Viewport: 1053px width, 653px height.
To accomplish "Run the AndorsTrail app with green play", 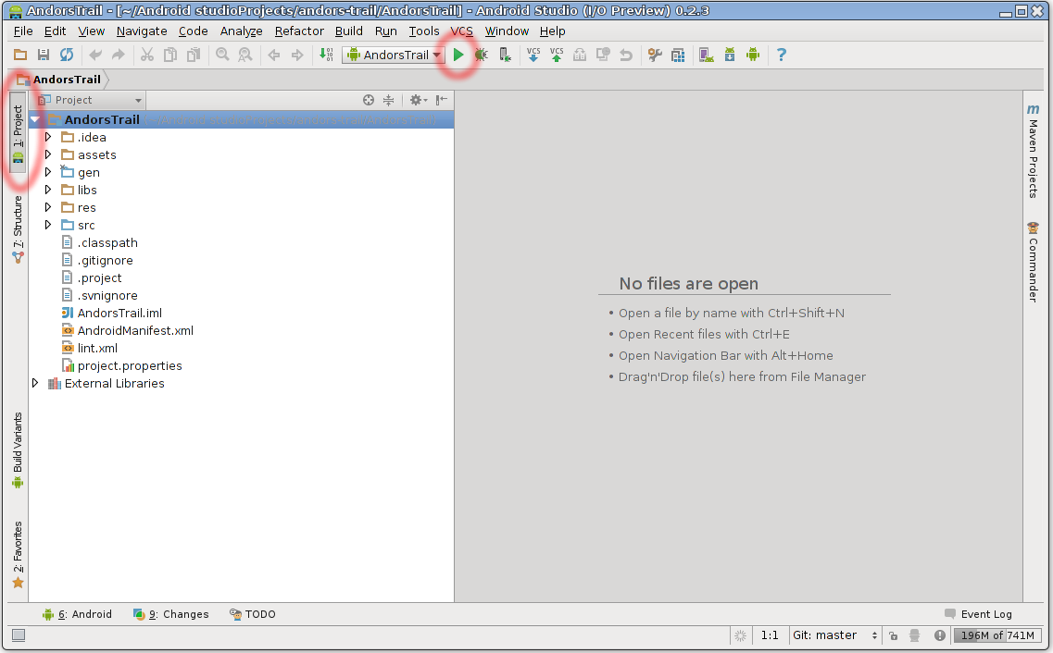I will click(x=458, y=55).
